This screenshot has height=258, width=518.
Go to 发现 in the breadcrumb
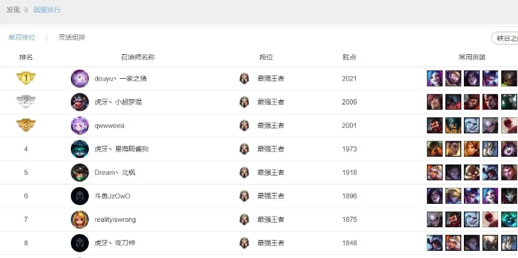(14, 10)
